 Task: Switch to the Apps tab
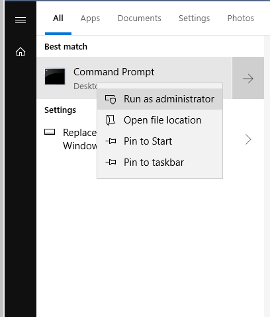(x=90, y=18)
